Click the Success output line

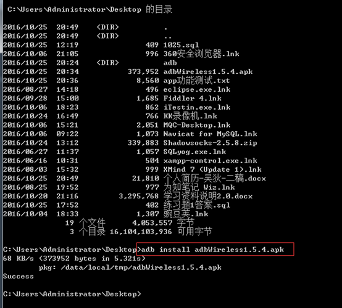pos(19,276)
